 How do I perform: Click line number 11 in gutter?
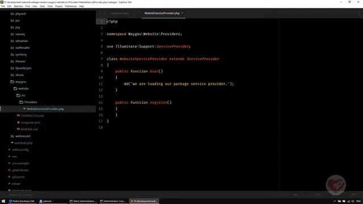[x=101, y=84]
